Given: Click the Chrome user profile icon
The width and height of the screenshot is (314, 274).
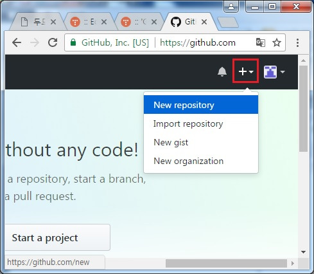Looking at the screenshot, I should (231, 6).
